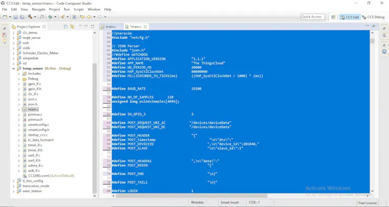The width and height of the screenshot is (389, 207).
Task: Select uart_if.c in the tree
Action: (34, 155)
